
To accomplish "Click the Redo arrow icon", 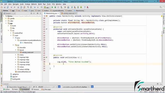I will coord(14,7).
